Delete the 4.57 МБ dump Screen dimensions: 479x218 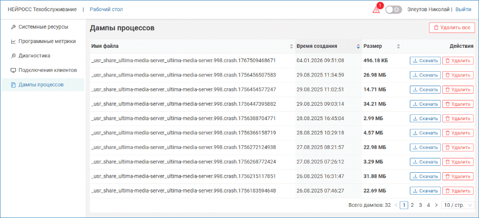click(x=458, y=133)
